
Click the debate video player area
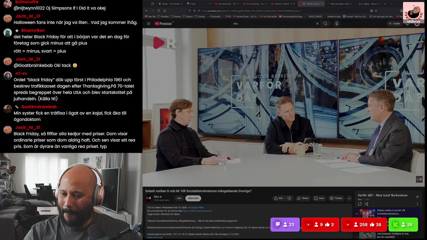click(x=284, y=107)
